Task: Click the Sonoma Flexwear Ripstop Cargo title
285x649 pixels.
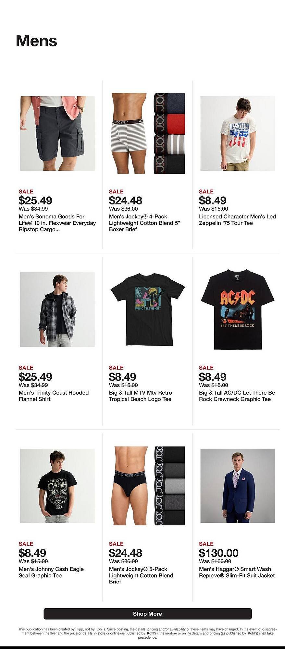Action: (57, 223)
